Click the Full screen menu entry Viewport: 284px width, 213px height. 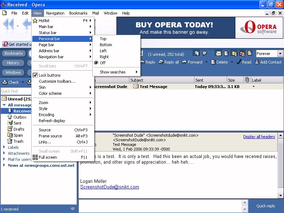(62, 157)
